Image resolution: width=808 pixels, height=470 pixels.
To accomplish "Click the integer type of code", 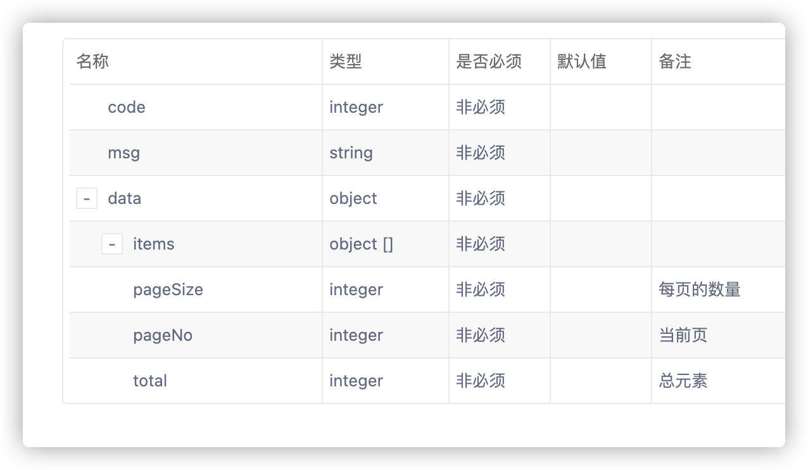I will (x=356, y=107).
